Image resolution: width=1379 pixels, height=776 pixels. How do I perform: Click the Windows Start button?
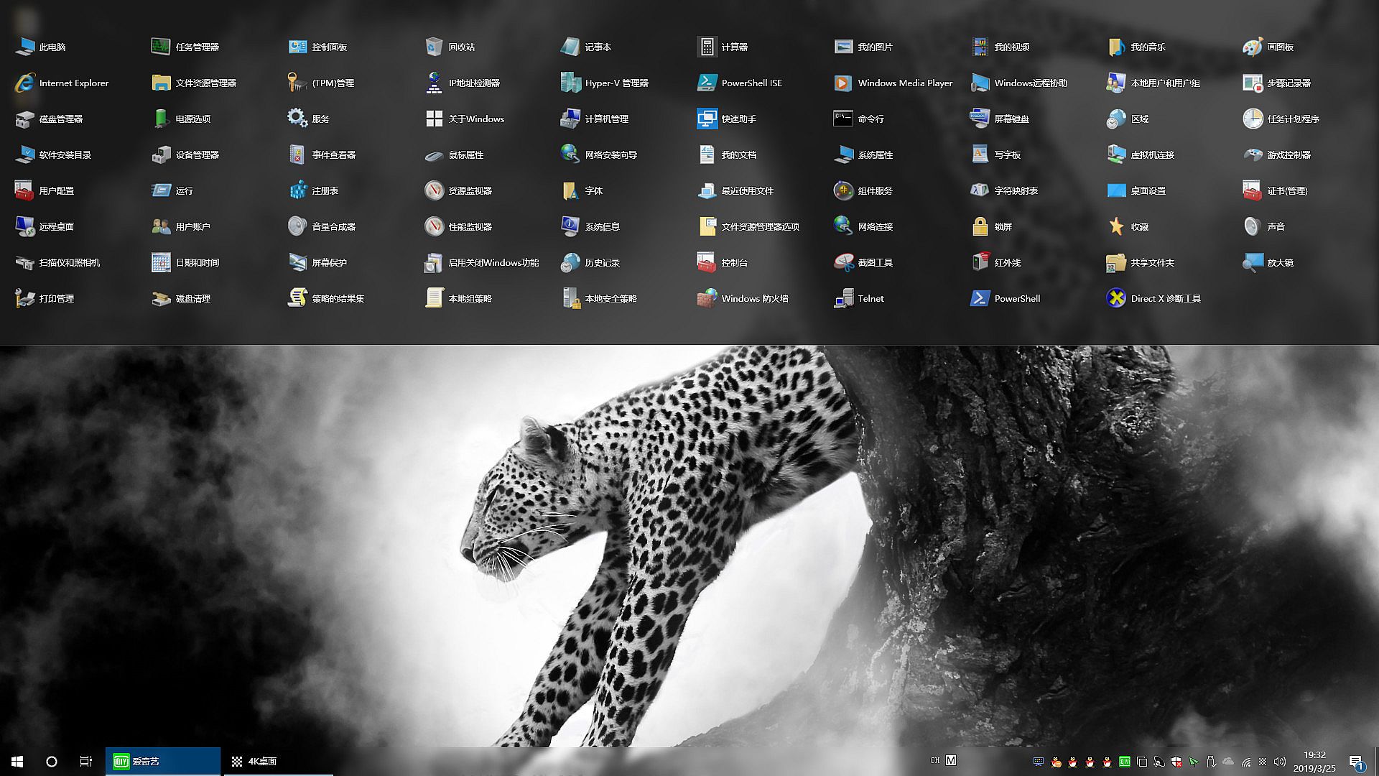[x=17, y=761]
